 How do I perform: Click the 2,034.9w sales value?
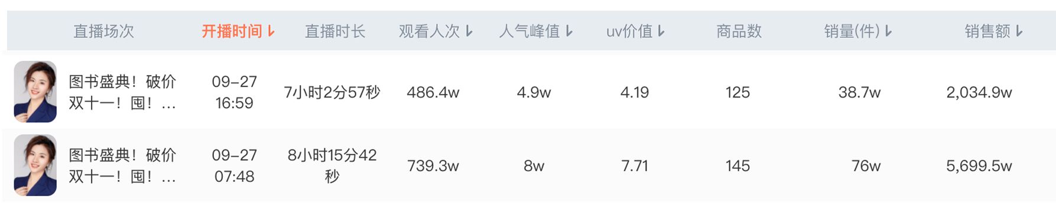[x=979, y=93]
